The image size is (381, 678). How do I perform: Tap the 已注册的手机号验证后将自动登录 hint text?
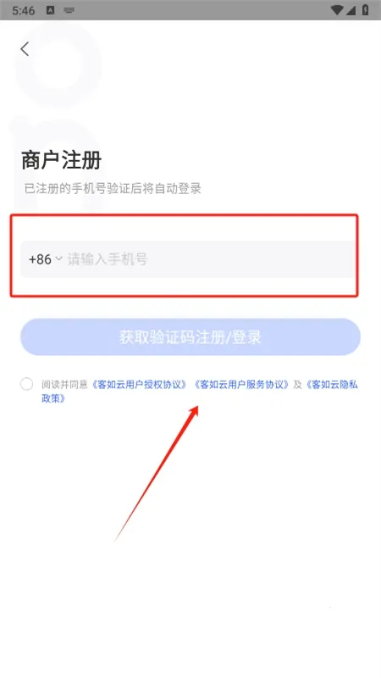point(113,188)
